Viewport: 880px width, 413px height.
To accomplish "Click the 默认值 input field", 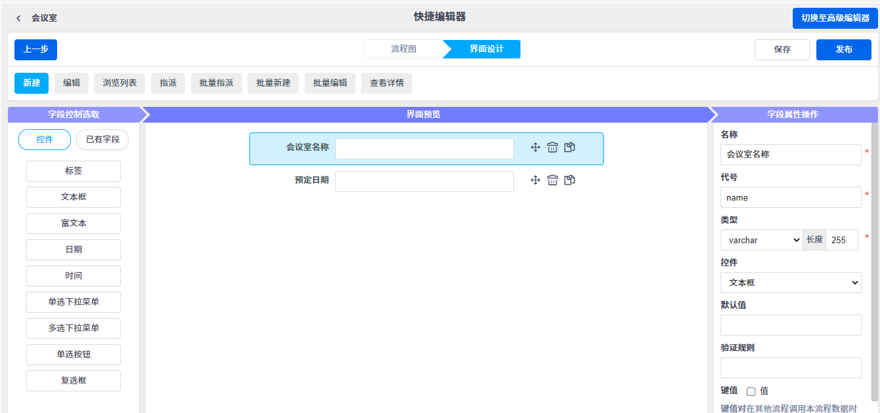I will [791, 325].
